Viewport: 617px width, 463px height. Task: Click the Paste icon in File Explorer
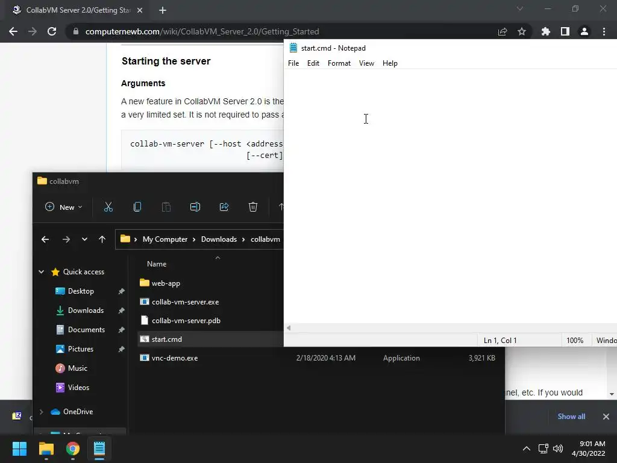(166, 207)
